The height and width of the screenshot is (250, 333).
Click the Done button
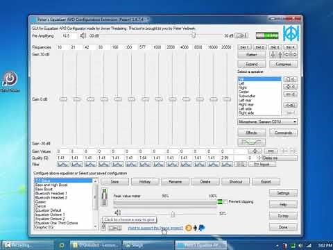(283, 227)
